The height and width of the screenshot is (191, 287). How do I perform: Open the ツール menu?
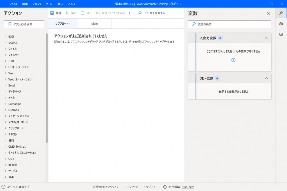coord(49,4)
